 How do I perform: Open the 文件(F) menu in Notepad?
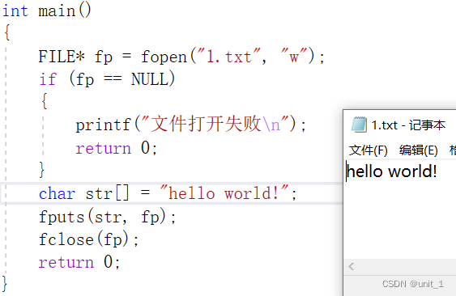pyautogui.click(x=369, y=150)
